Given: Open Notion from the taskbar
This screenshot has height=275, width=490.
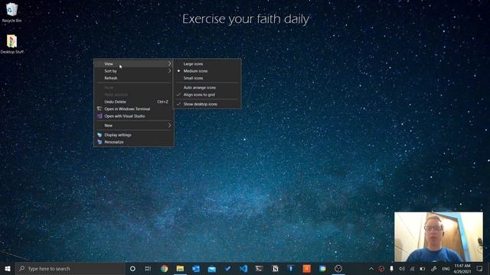Looking at the screenshot, I should click(275, 268).
